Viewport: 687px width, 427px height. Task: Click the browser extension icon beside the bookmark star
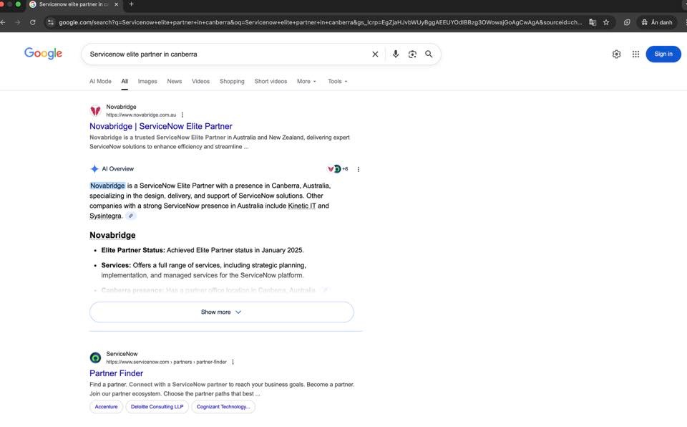(x=627, y=22)
